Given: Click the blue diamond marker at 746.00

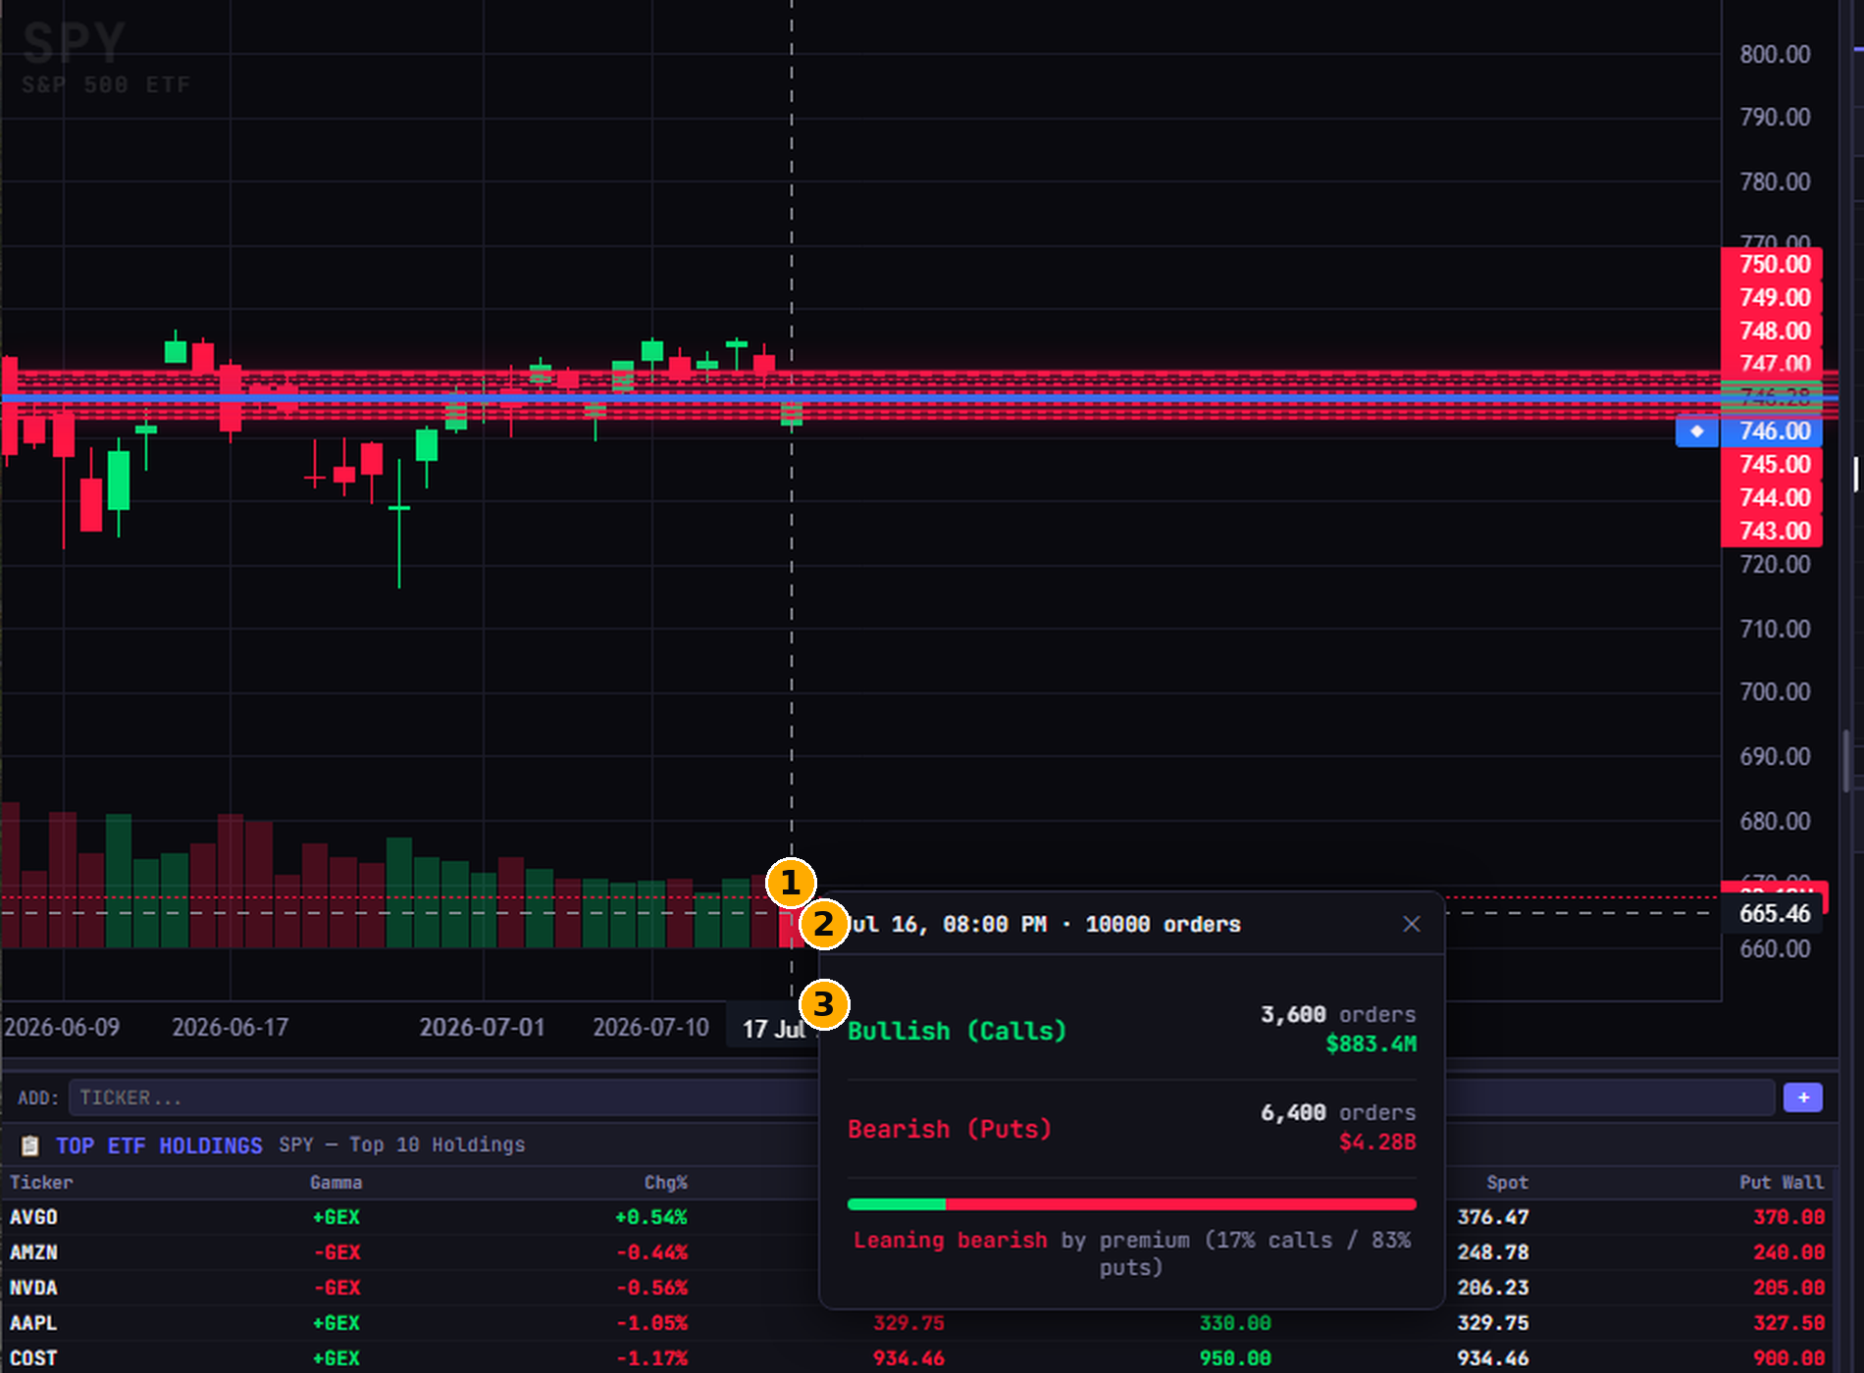Looking at the screenshot, I should pyautogui.click(x=1697, y=431).
